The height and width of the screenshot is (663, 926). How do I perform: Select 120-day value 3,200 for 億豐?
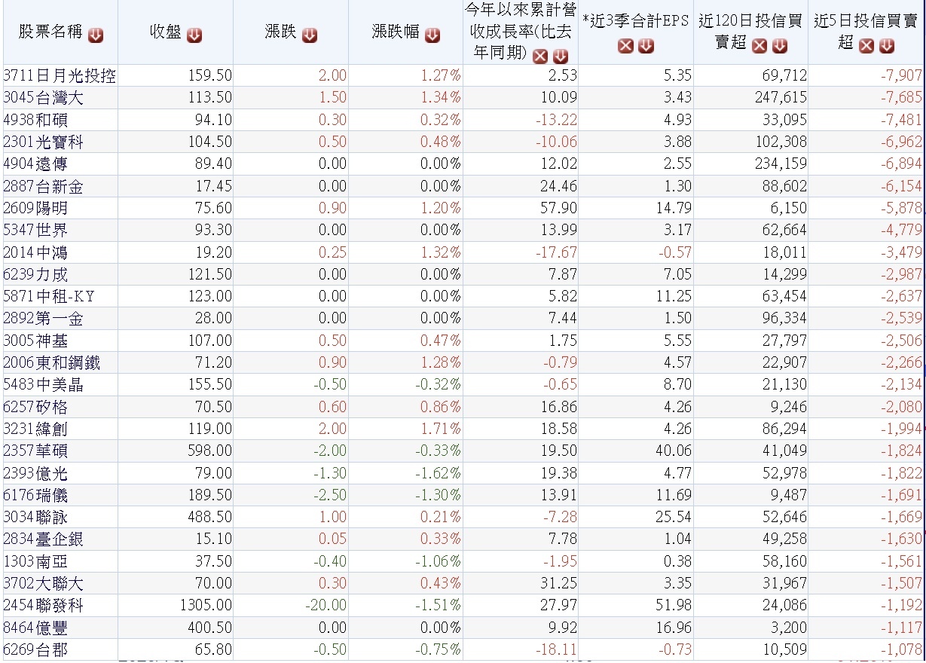pos(789,628)
